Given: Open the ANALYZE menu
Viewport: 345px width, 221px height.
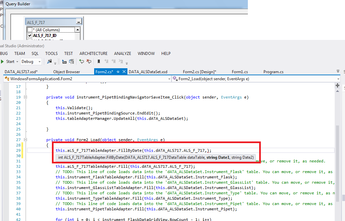Looking at the screenshot, I should pos(122,53).
